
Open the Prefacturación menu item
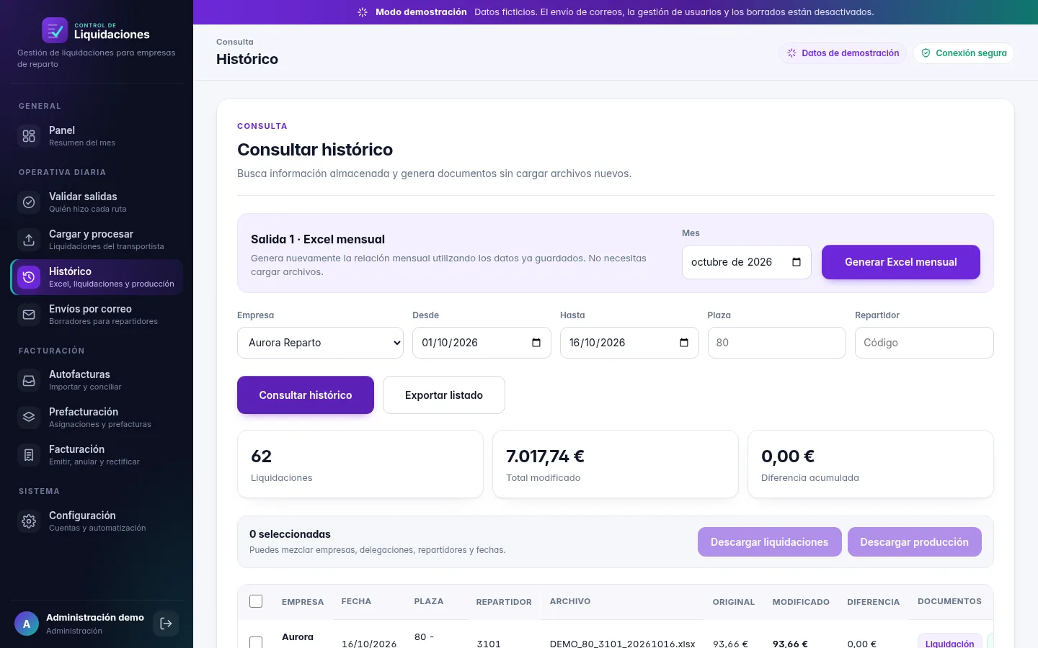pos(97,418)
